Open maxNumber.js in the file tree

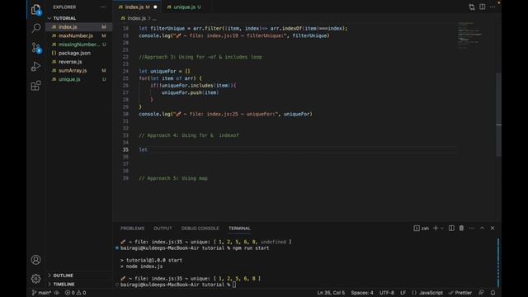79,35
